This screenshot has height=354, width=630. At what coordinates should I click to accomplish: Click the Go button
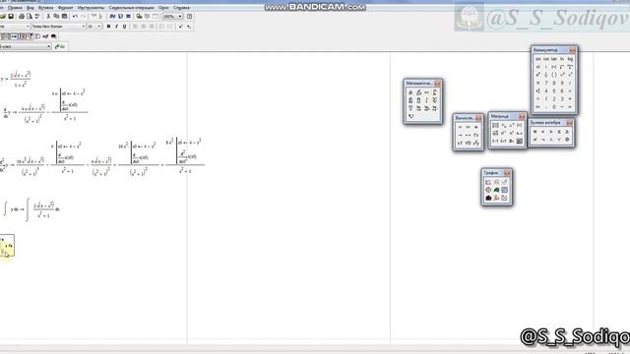(60, 46)
